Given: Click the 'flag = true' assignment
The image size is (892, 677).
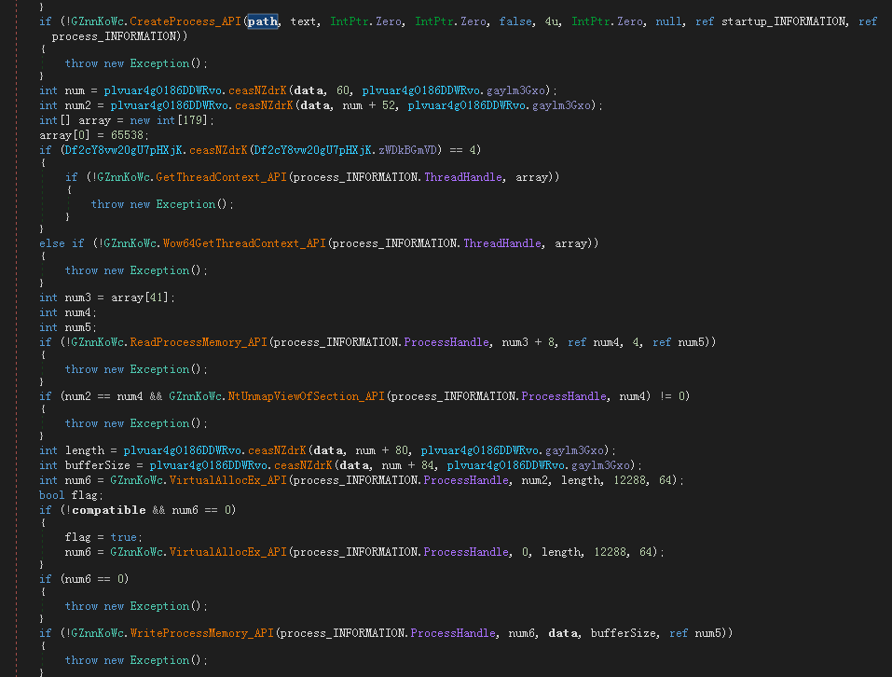Looking at the screenshot, I should [x=103, y=537].
